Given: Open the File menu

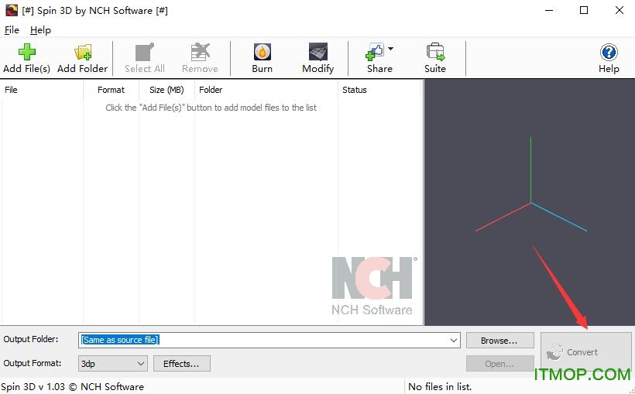Looking at the screenshot, I should tap(12, 30).
